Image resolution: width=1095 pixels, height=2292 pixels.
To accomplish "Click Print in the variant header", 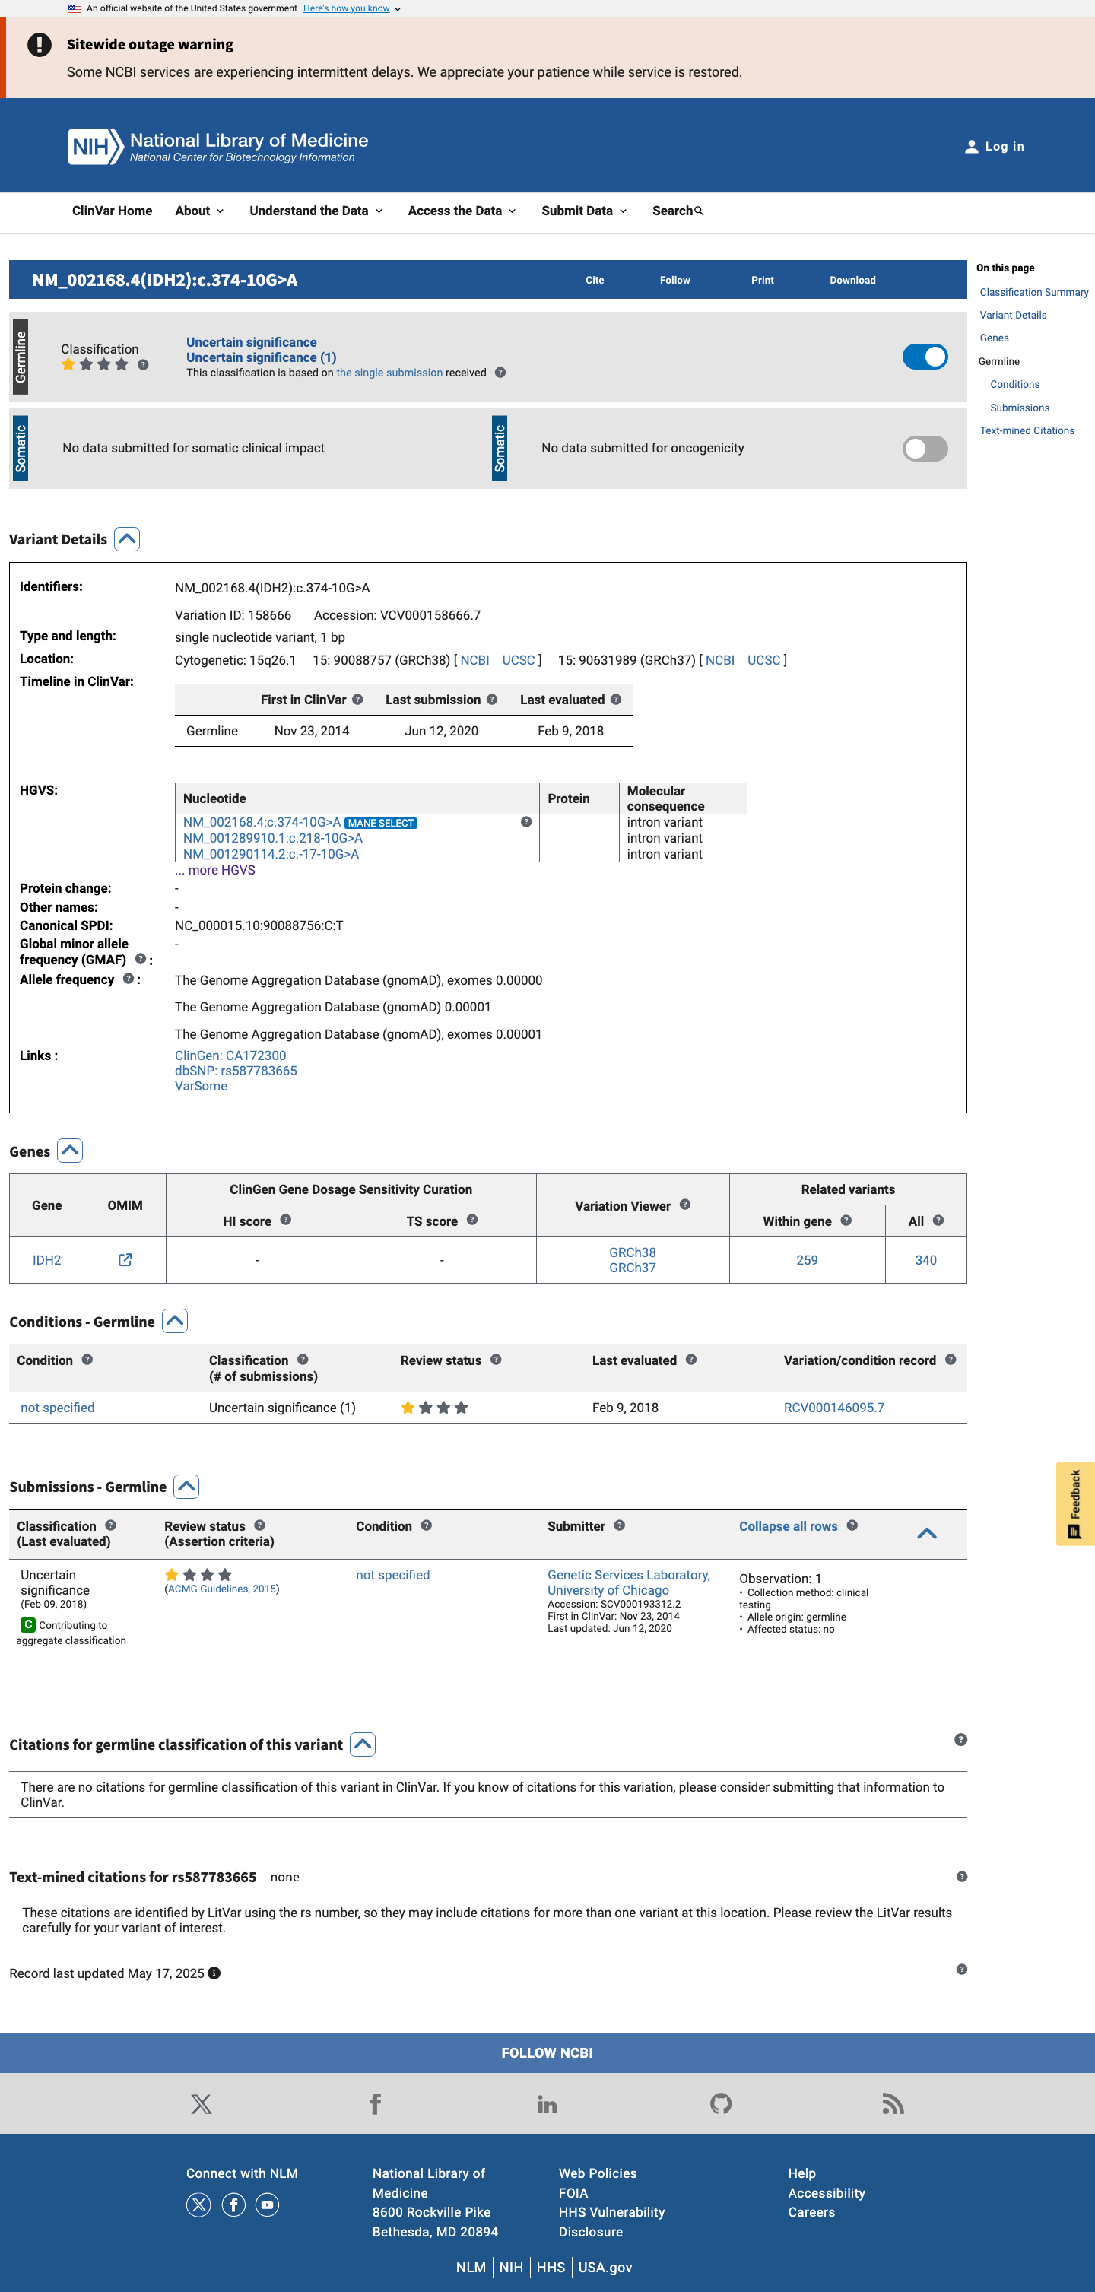I will [x=763, y=281].
